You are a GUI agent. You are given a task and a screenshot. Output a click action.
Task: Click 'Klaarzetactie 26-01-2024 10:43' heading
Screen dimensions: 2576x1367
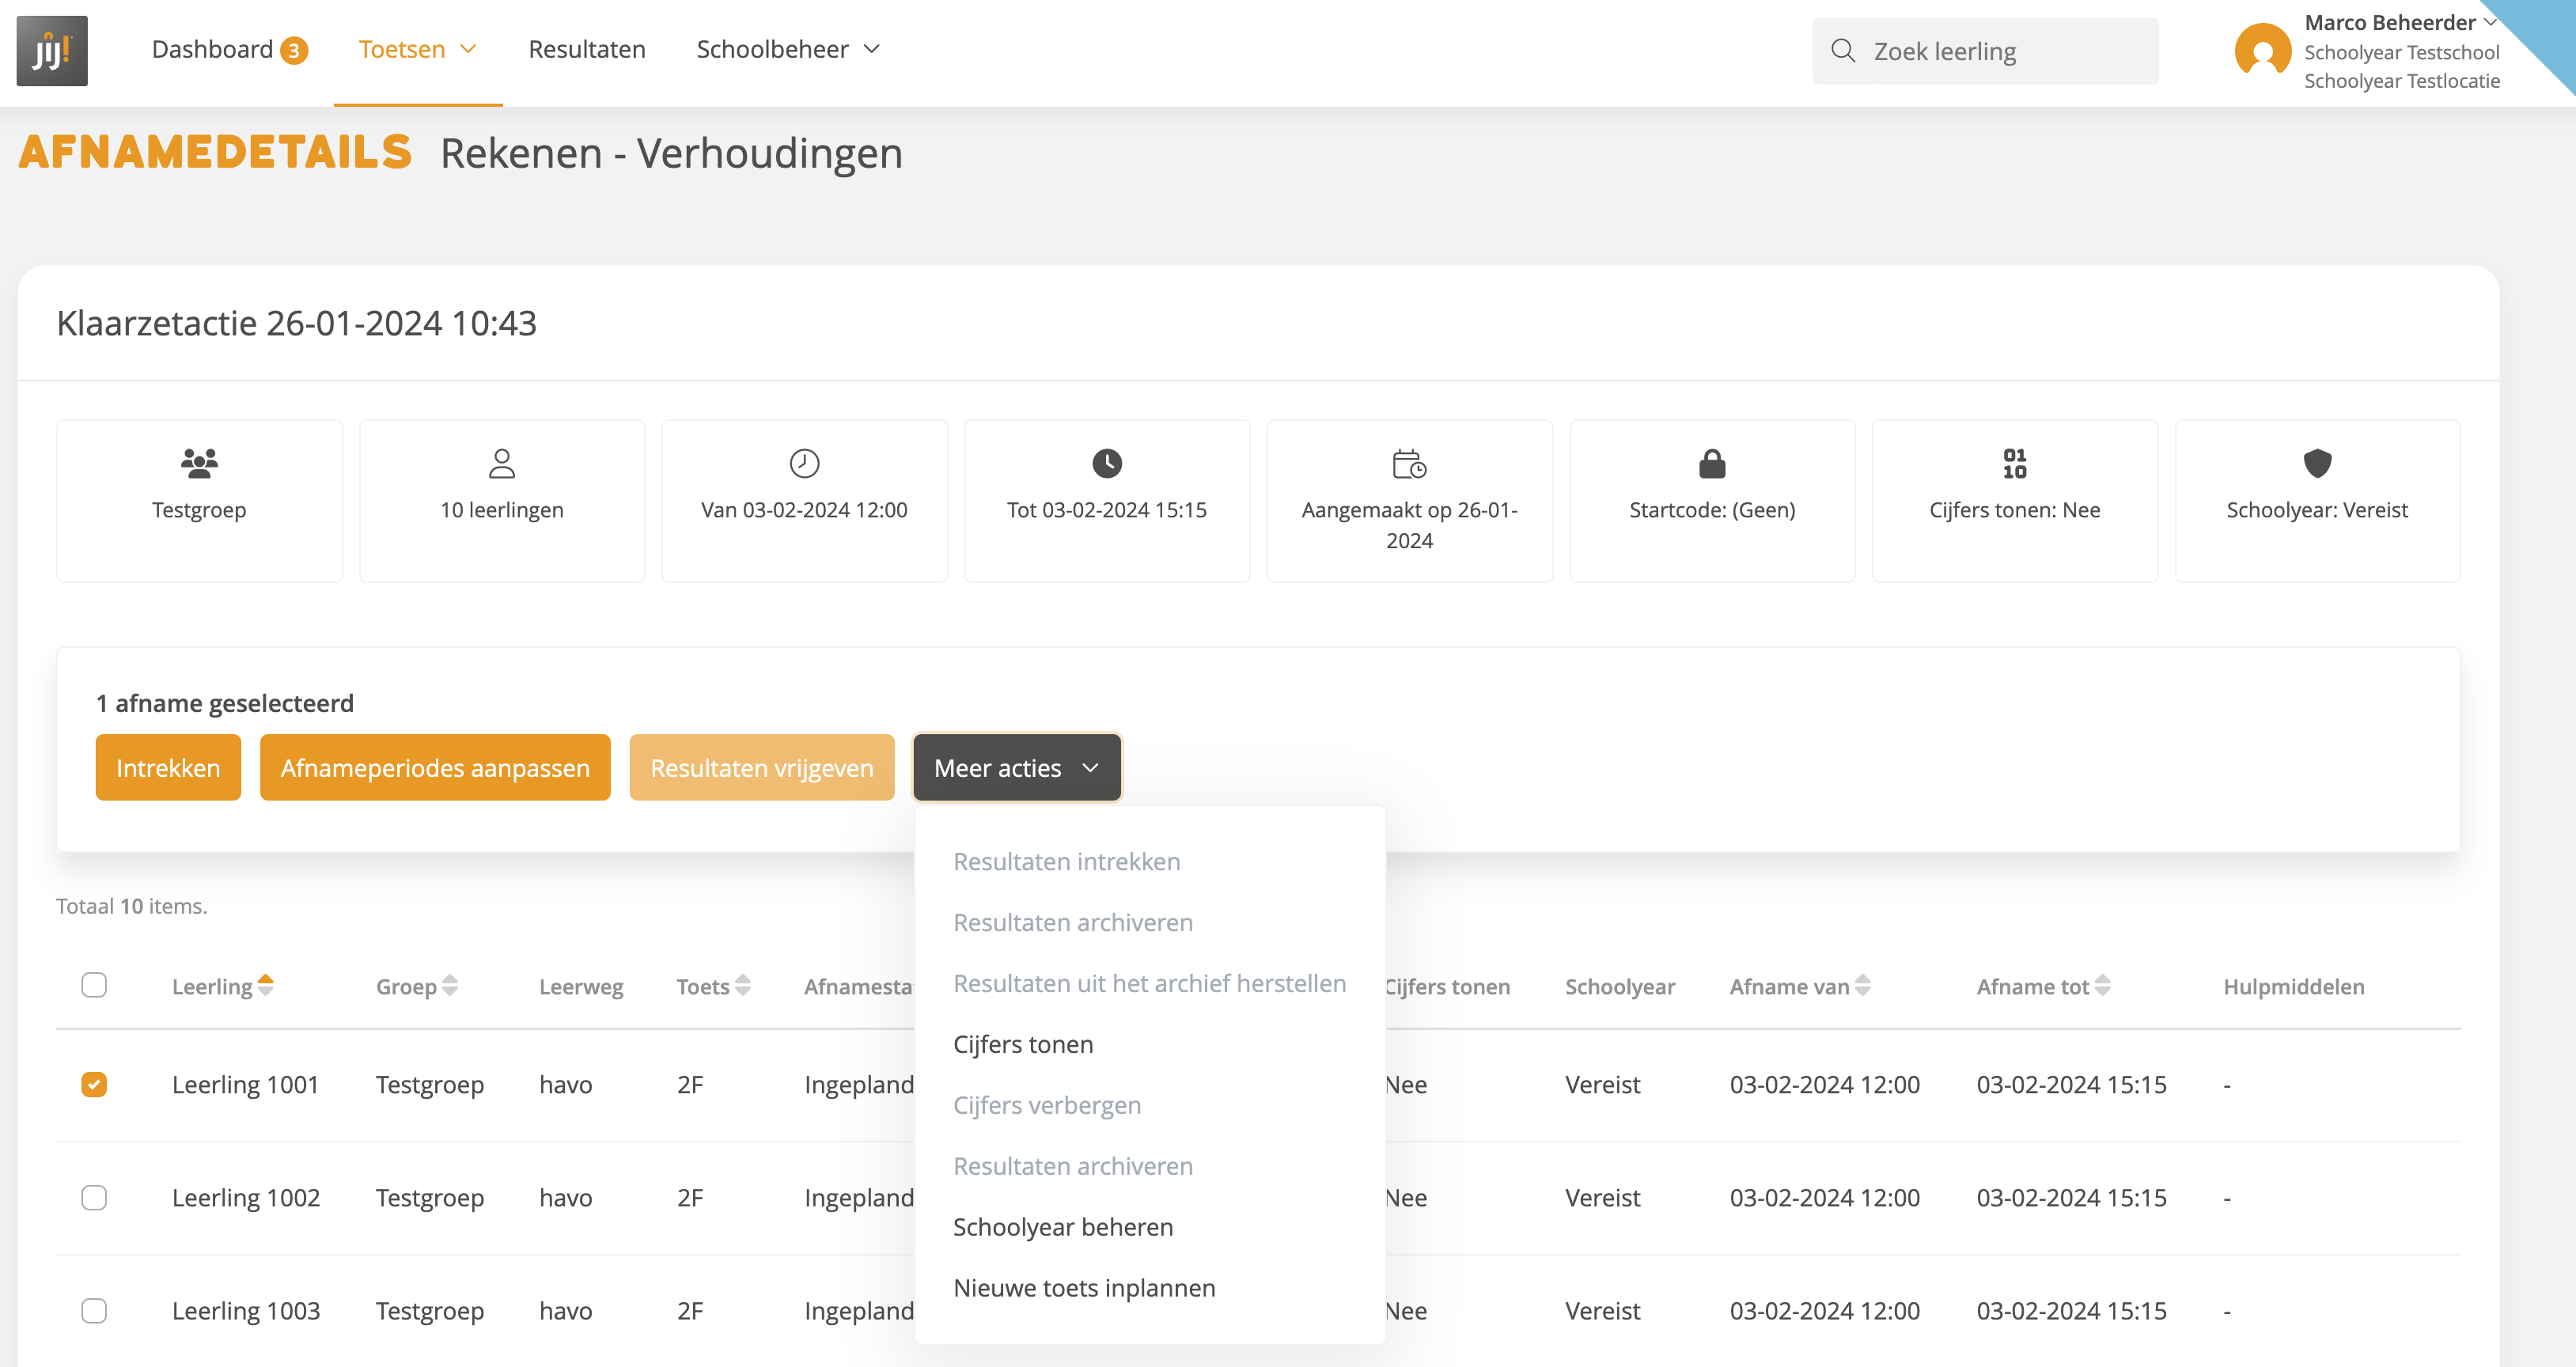297,323
